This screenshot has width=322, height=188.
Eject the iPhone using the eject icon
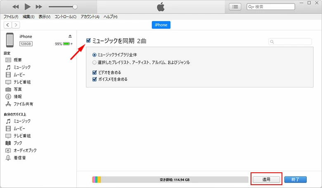coord(70,37)
